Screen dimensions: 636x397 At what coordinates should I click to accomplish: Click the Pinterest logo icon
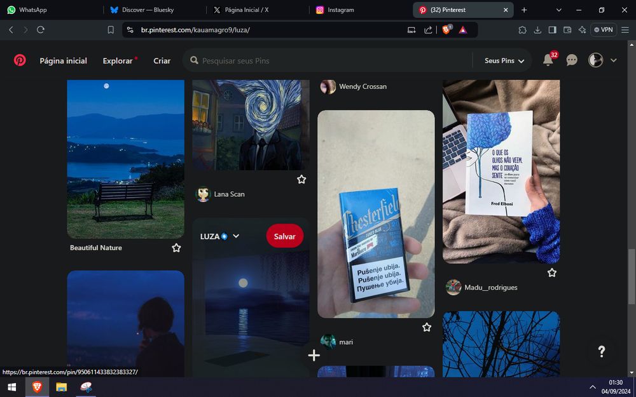20,60
